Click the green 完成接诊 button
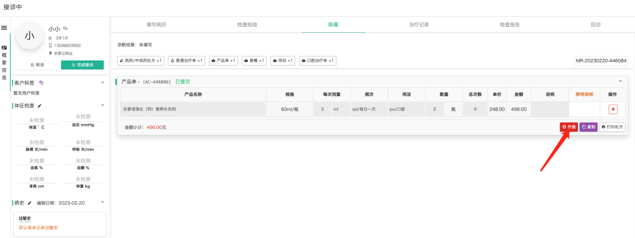Screen dimensions: 635x238 click(82, 65)
